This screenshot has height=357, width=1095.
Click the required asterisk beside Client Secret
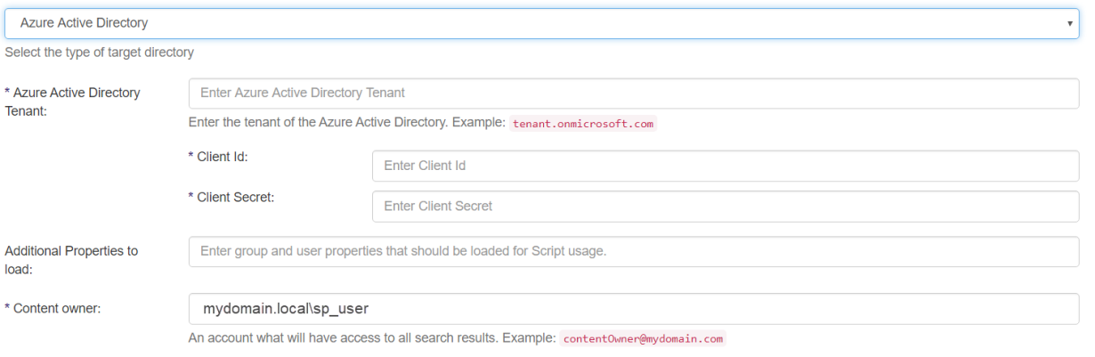coord(191,198)
